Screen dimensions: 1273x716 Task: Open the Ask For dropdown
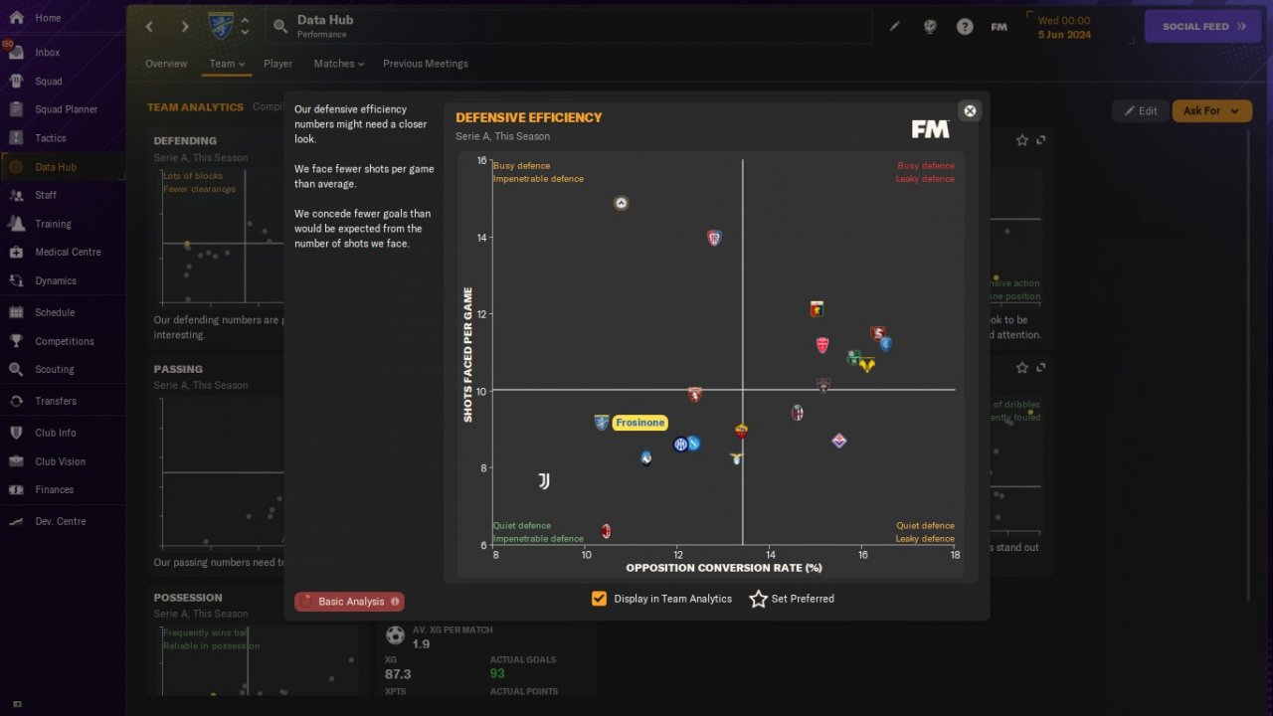click(x=1211, y=111)
